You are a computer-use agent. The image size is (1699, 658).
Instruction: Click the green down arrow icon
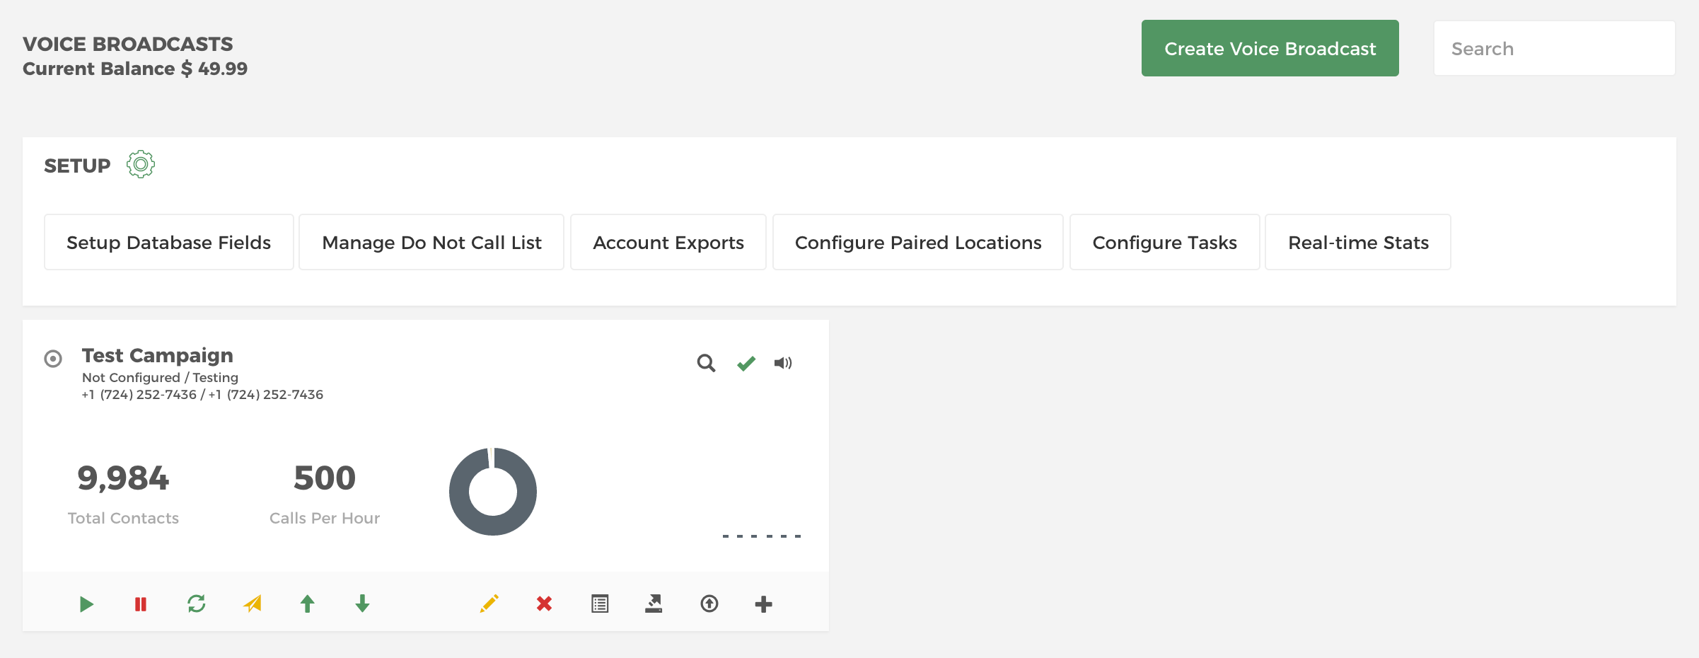(x=362, y=604)
